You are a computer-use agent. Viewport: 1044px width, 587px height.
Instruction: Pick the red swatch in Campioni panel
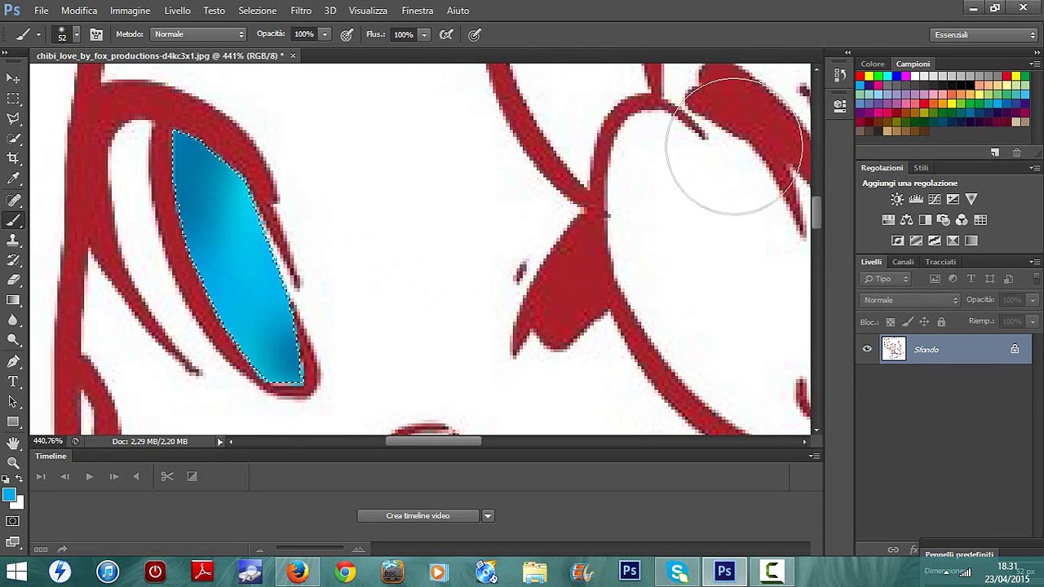[x=860, y=77]
